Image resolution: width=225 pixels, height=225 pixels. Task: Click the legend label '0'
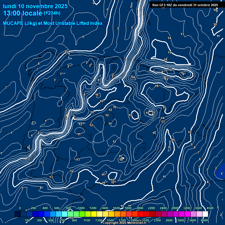point(20,208)
